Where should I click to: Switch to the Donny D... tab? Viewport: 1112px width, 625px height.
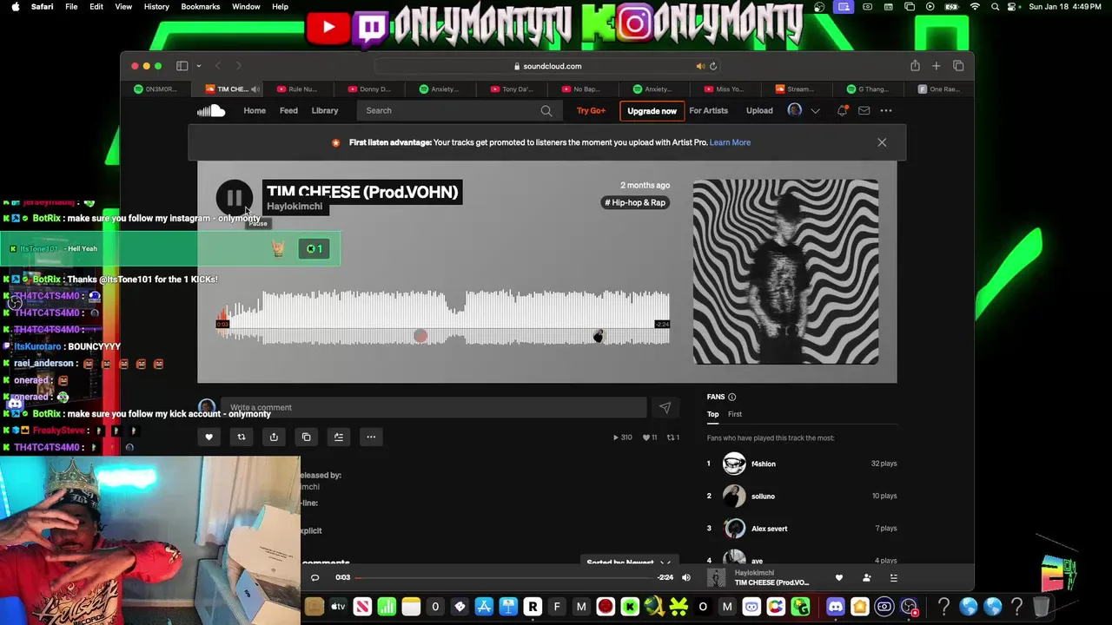click(x=369, y=89)
